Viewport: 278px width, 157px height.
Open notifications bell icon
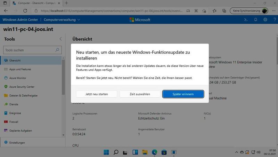click(255, 20)
